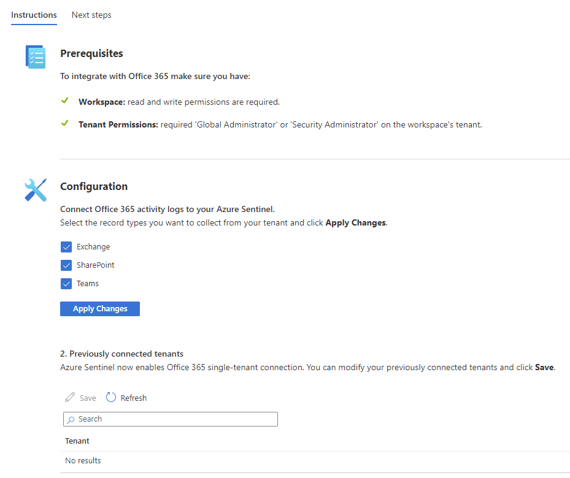Click the Refresh text label
This screenshot has height=478, width=570.
coord(133,398)
